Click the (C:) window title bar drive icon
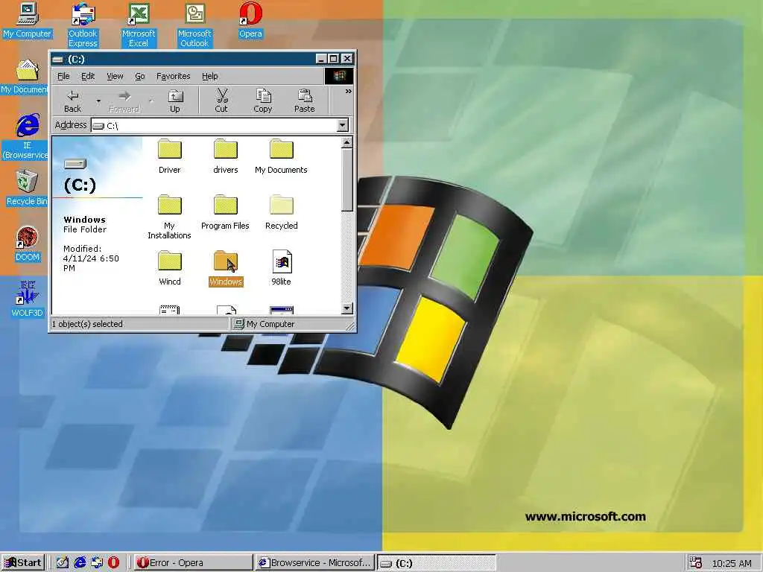The width and height of the screenshot is (763, 572). [x=58, y=60]
